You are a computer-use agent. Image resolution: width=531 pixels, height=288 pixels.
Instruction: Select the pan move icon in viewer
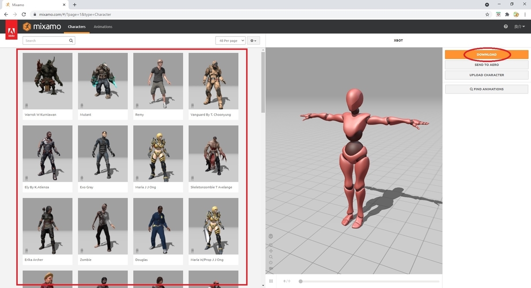[271, 251]
